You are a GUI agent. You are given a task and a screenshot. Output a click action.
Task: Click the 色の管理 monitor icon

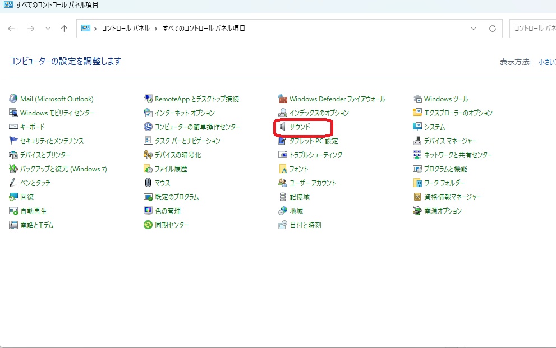pyautogui.click(x=148, y=211)
